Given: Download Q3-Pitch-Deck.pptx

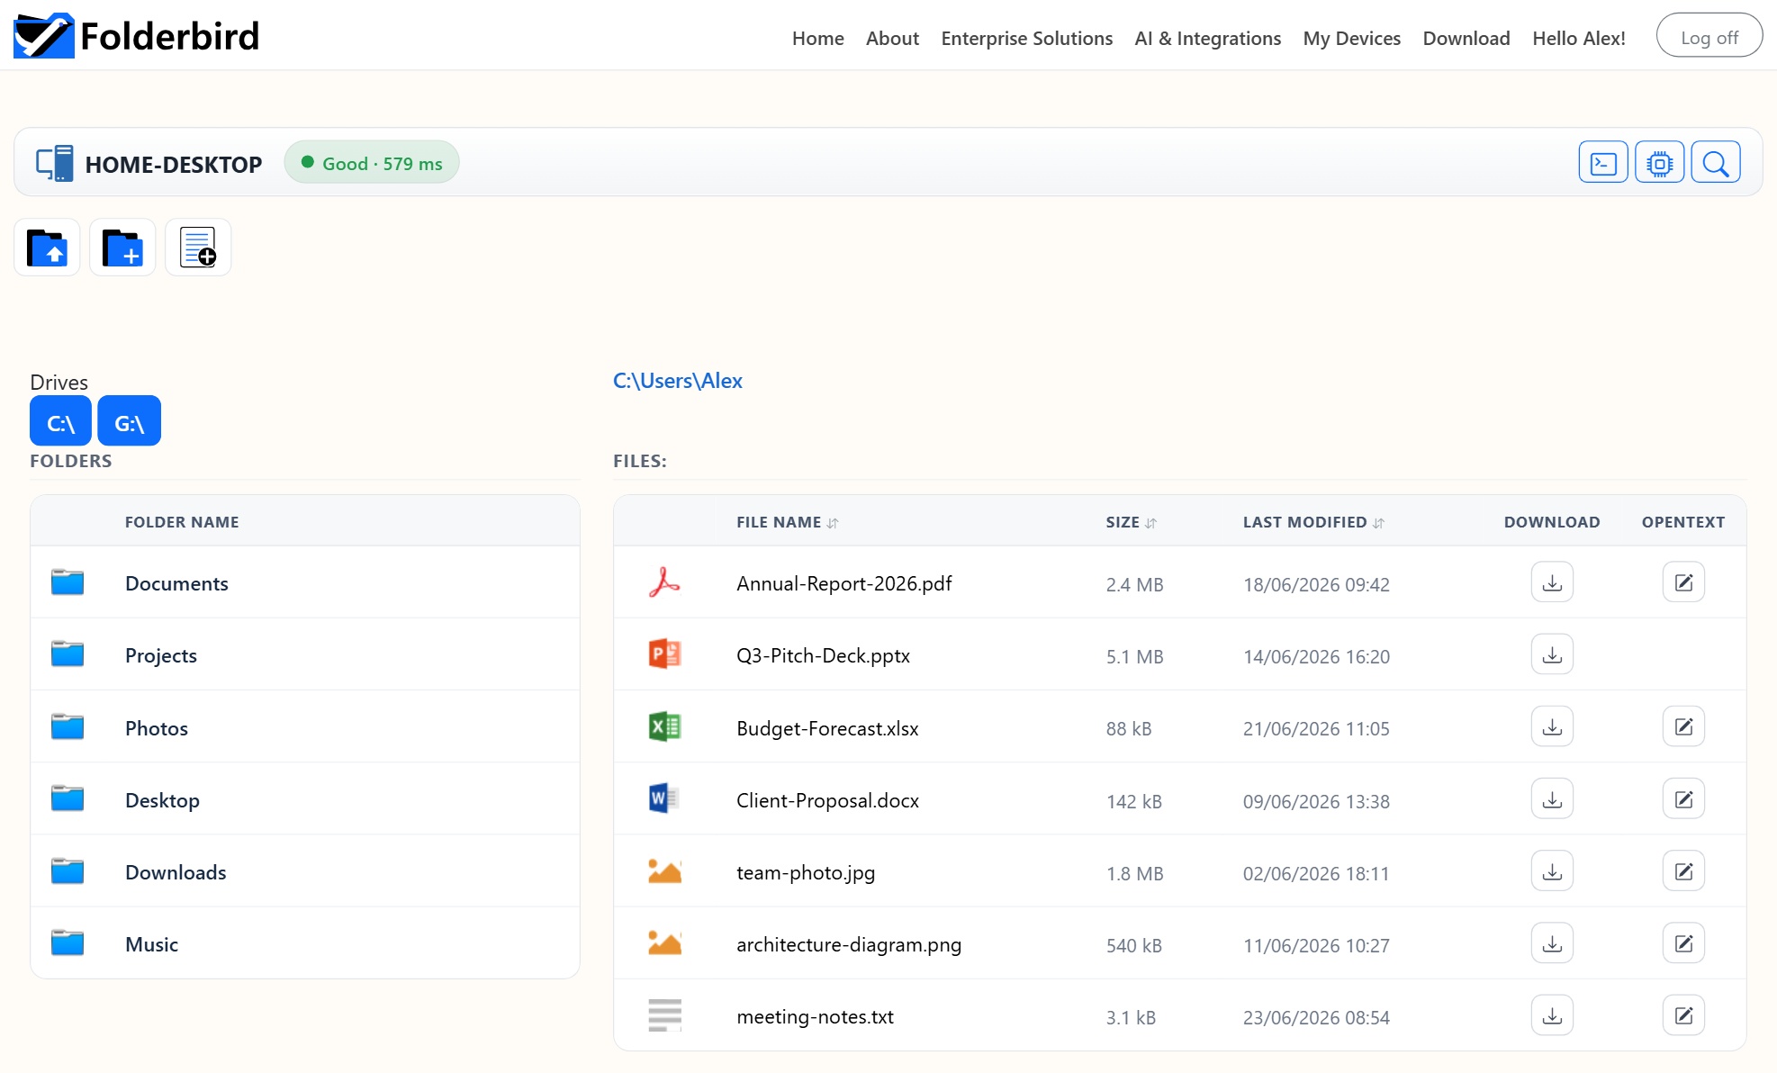Looking at the screenshot, I should pos(1552,654).
